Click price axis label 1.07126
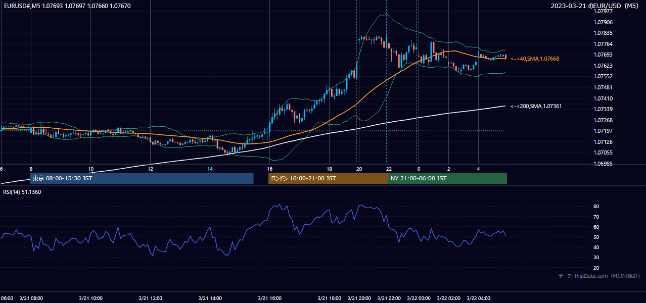Viewport: 646px width, 303px height. (x=603, y=142)
